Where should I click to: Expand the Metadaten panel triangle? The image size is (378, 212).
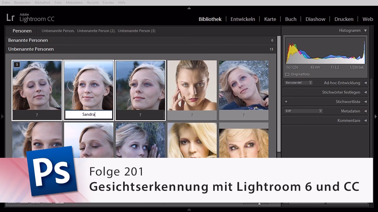click(365, 111)
